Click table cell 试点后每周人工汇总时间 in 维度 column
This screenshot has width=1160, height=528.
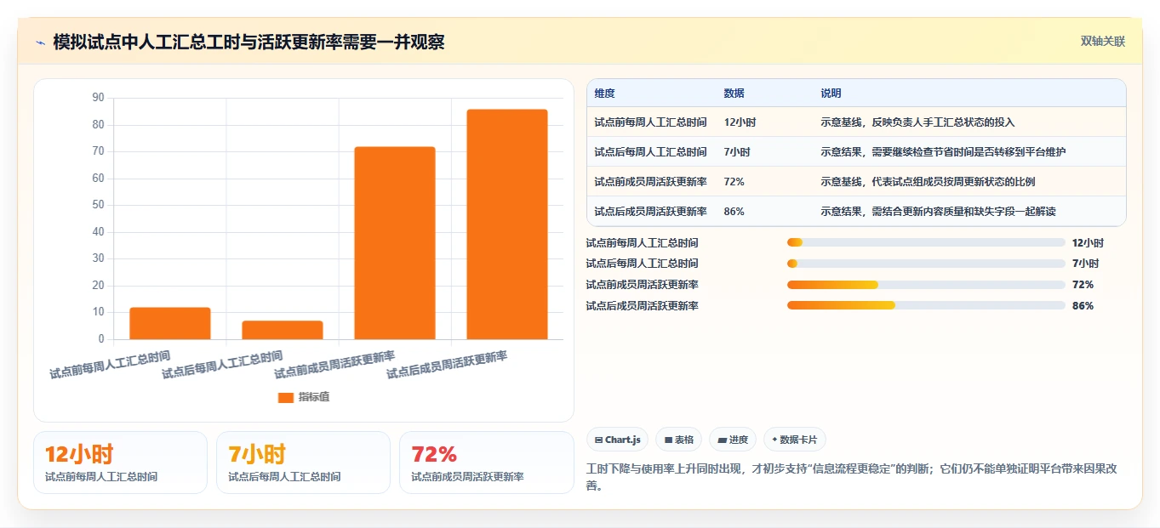click(x=650, y=152)
